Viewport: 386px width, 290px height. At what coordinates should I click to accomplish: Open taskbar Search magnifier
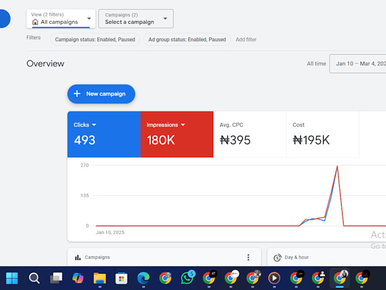(34, 278)
